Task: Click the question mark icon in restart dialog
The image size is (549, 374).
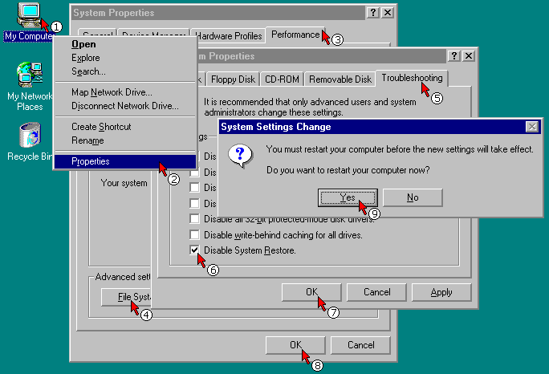Action: click(240, 156)
